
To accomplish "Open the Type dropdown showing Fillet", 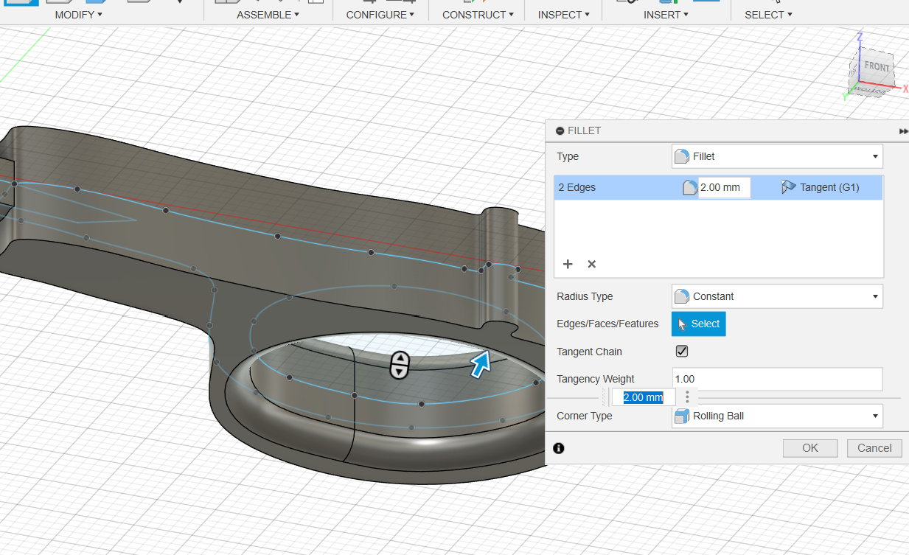I will click(777, 156).
